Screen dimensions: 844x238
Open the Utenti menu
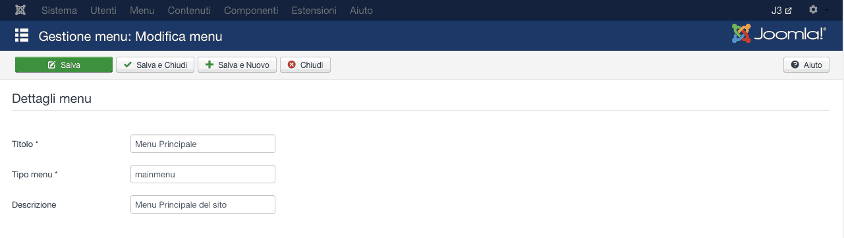click(103, 11)
